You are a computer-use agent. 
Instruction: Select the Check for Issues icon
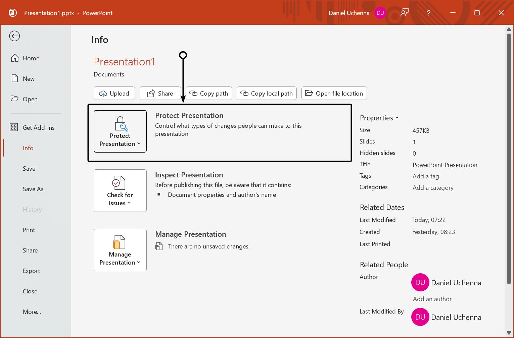[120, 183]
